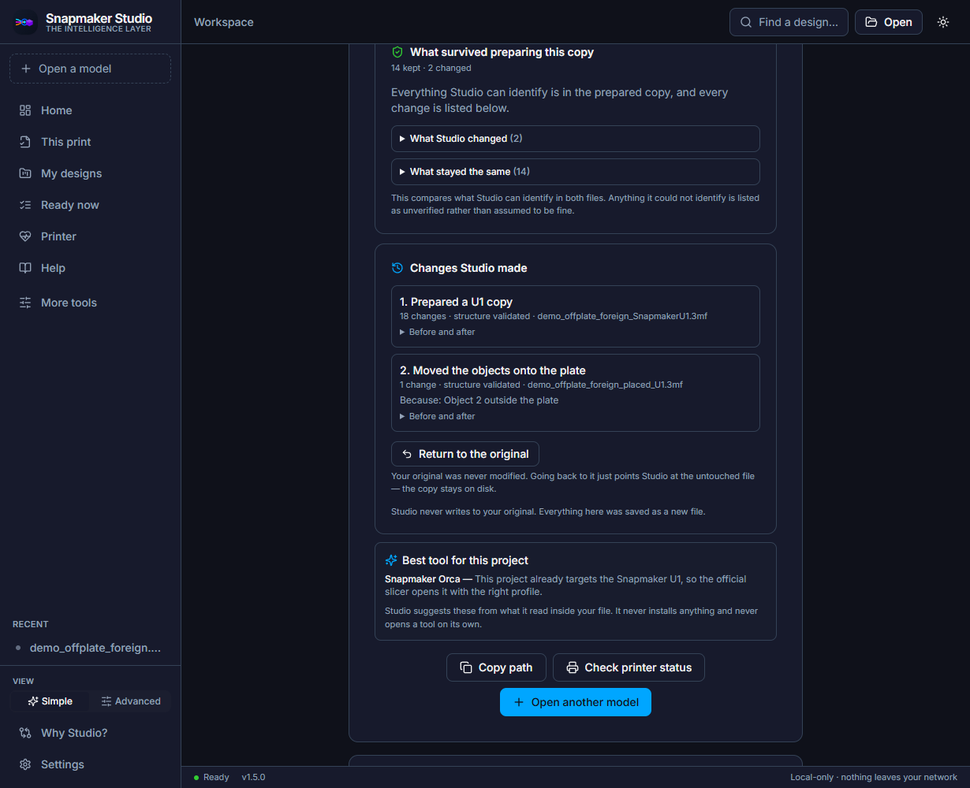Focus the Find a design search field

789,22
